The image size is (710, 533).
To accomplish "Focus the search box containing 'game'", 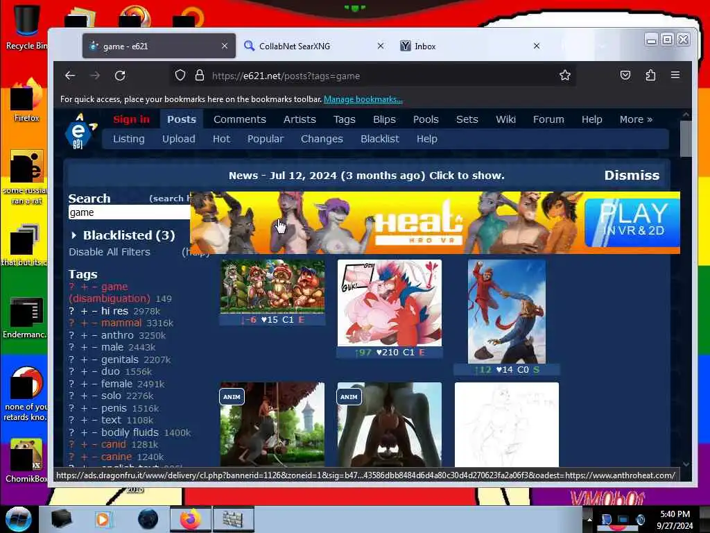I will (x=129, y=212).
